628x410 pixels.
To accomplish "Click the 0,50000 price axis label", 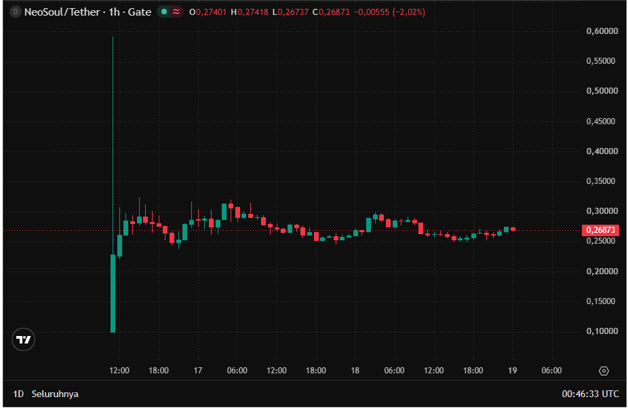I will 602,91.
